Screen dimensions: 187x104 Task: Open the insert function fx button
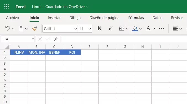(56, 39)
